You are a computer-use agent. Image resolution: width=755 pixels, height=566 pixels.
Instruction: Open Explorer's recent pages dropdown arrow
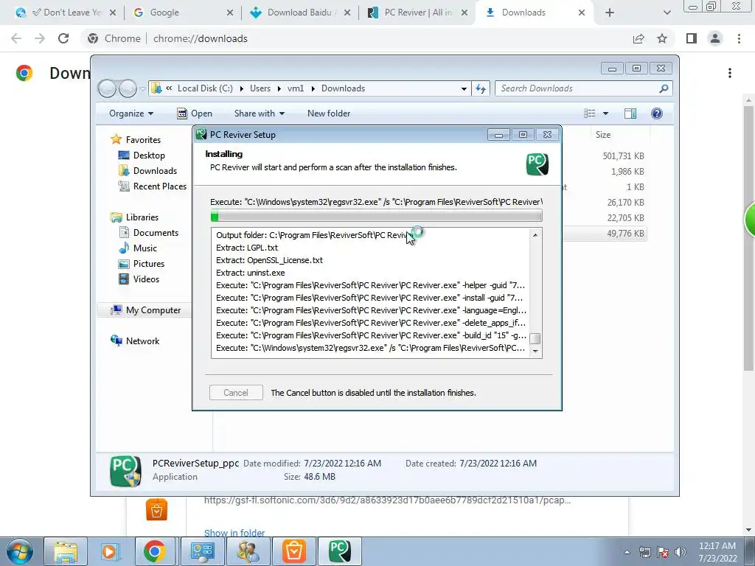pos(142,89)
